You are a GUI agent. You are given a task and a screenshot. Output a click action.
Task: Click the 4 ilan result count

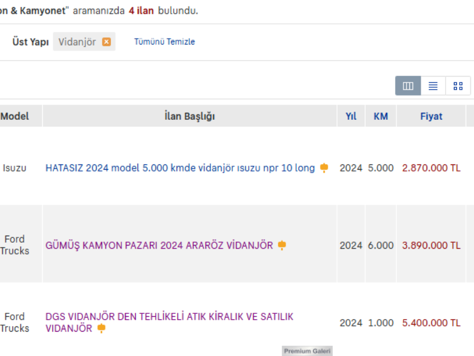[141, 11]
